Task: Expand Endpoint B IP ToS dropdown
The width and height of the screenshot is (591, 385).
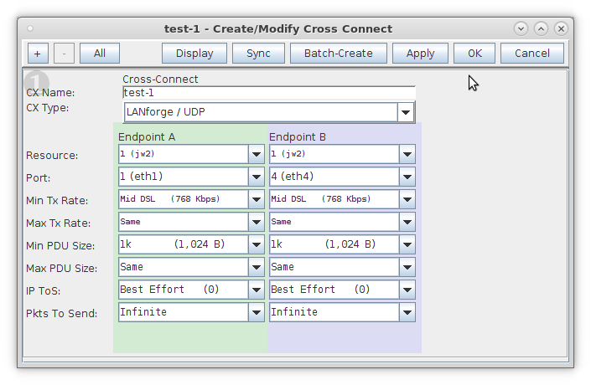Action: pos(407,290)
